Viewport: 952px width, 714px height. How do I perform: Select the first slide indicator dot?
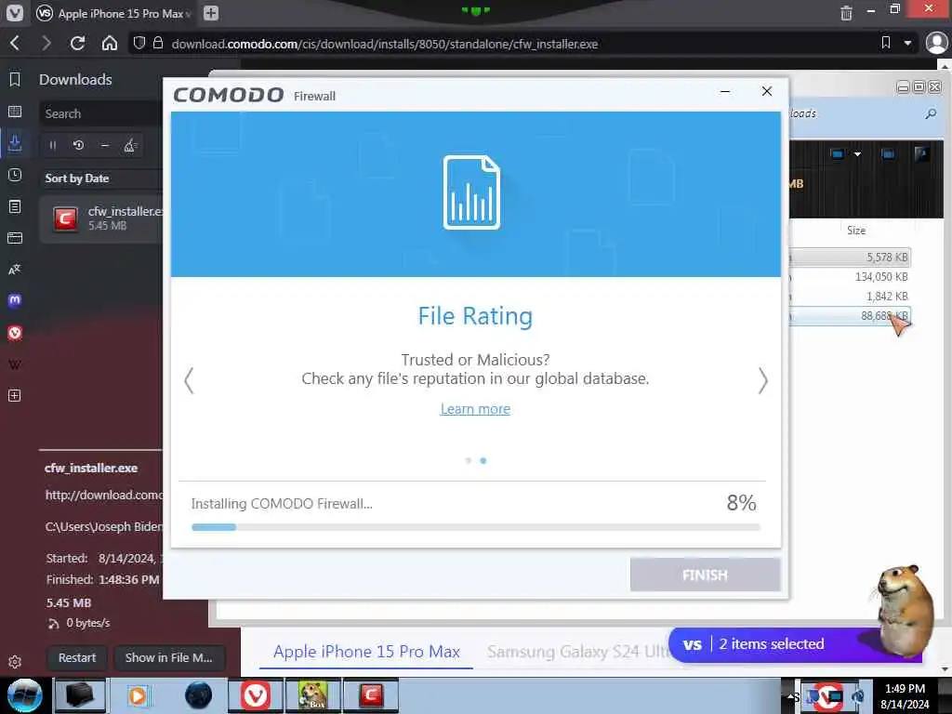coord(469,461)
